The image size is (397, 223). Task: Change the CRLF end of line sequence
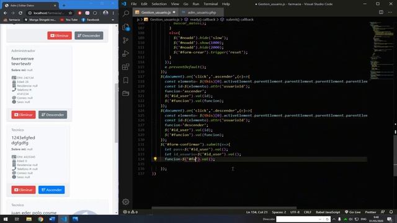tap(308, 212)
